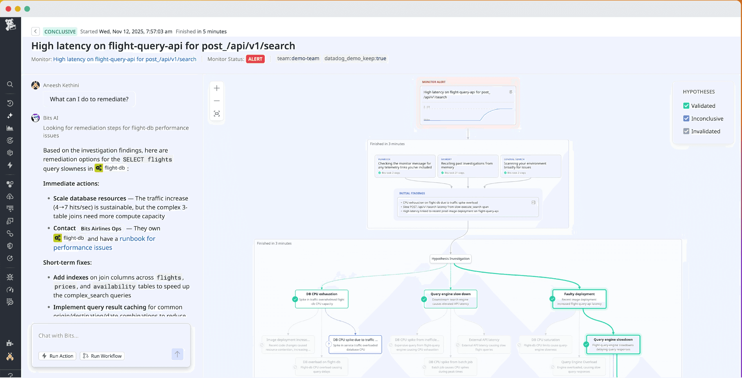
Task: Select the Faulty deployment hypothesis node
Action: point(579,299)
